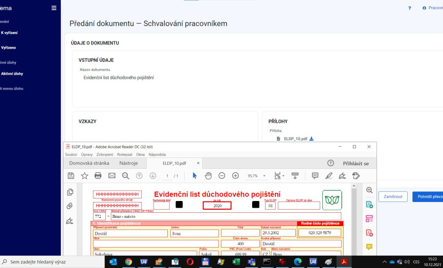Save the PDF with the floppy icon
The height and width of the screenshot is (268, 443).
click(71, 175)
